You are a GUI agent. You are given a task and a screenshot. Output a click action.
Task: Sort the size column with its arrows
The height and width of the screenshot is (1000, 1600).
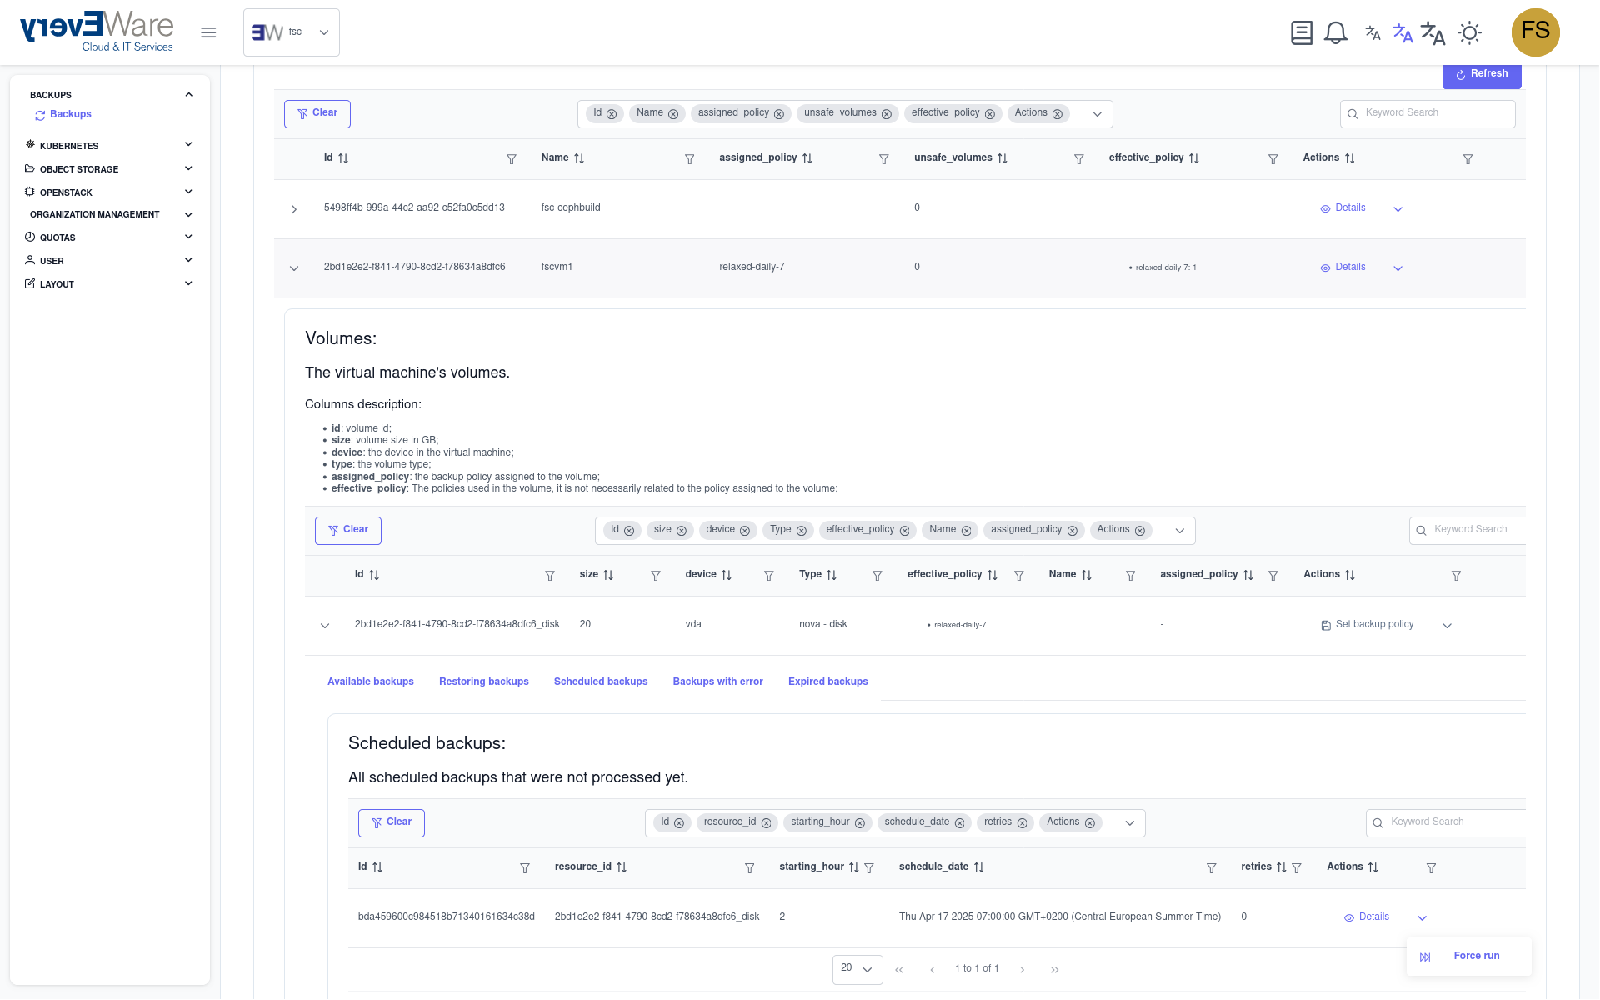[x=607, y=575]
